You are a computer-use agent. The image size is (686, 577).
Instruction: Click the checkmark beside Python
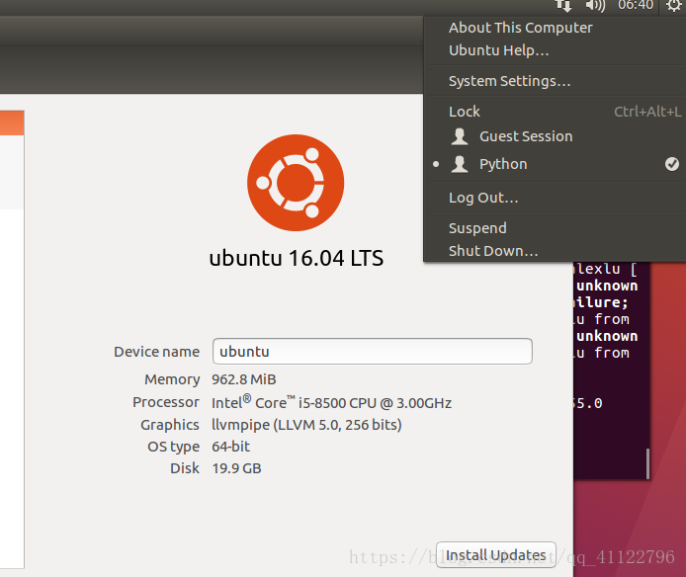[x=672, y=164]
